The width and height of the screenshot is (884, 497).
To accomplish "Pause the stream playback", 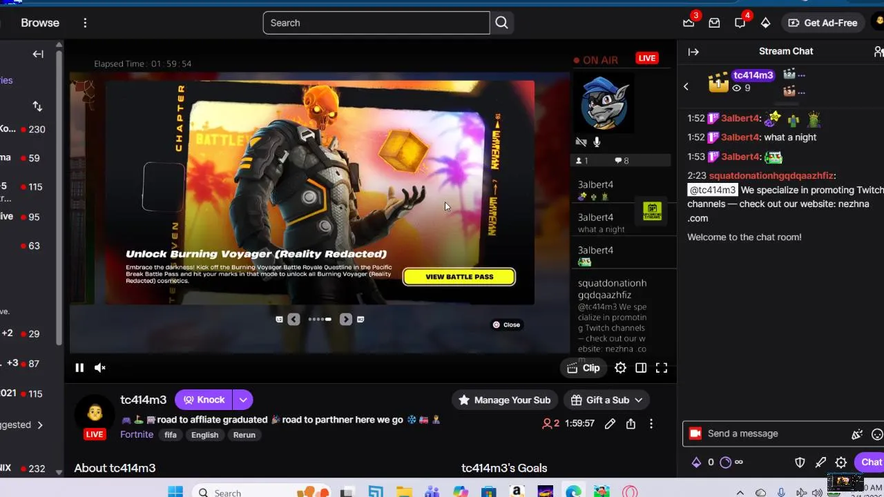I will click(79, 368).
